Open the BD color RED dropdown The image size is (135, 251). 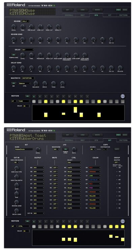coord(95,168)
